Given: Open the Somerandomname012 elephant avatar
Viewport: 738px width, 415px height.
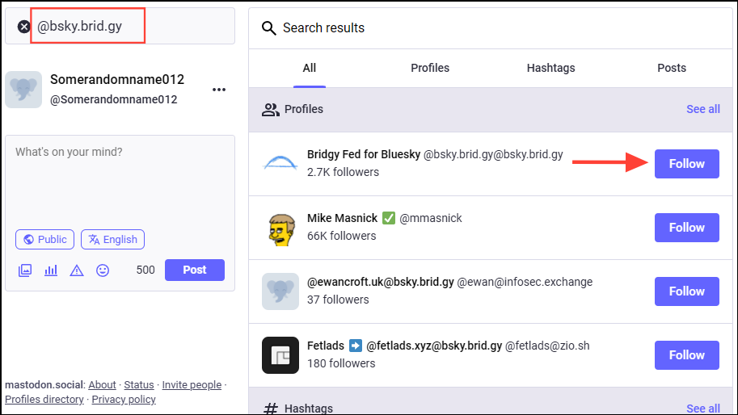Looking at the screenshot, I should coord(23,90).
